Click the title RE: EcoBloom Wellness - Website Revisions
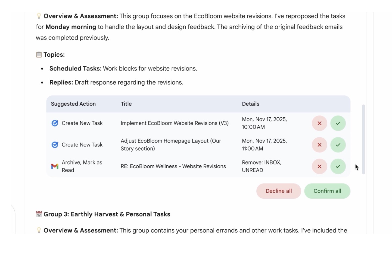The height and width of the screenshot is (254, 392). pyautogui.click(x=173, y=166)
